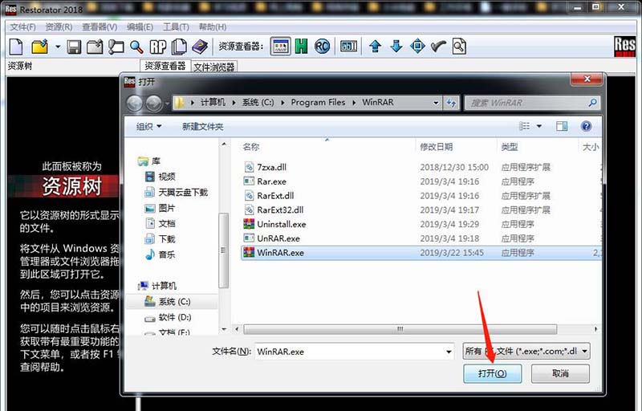Toggle the preview pane icon

pos(561,126)
